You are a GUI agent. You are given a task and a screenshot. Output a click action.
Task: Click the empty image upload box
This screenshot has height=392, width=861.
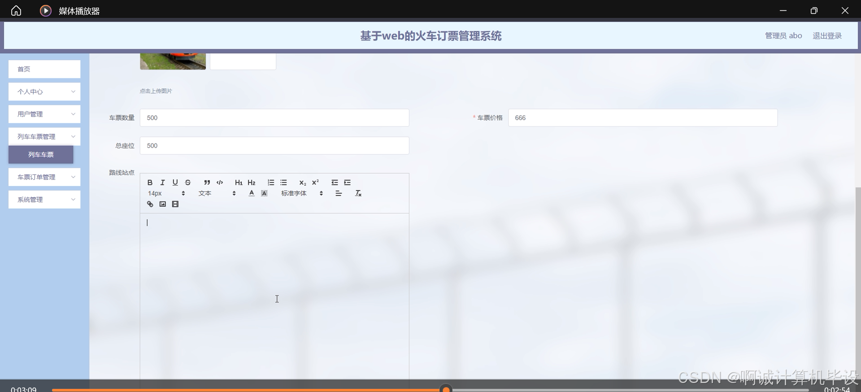click(x=243, y=61)
